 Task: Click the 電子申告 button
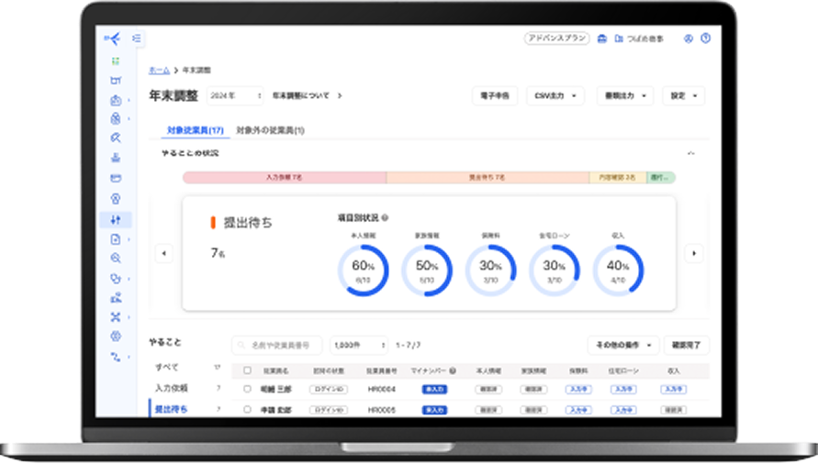coord(496,95)
